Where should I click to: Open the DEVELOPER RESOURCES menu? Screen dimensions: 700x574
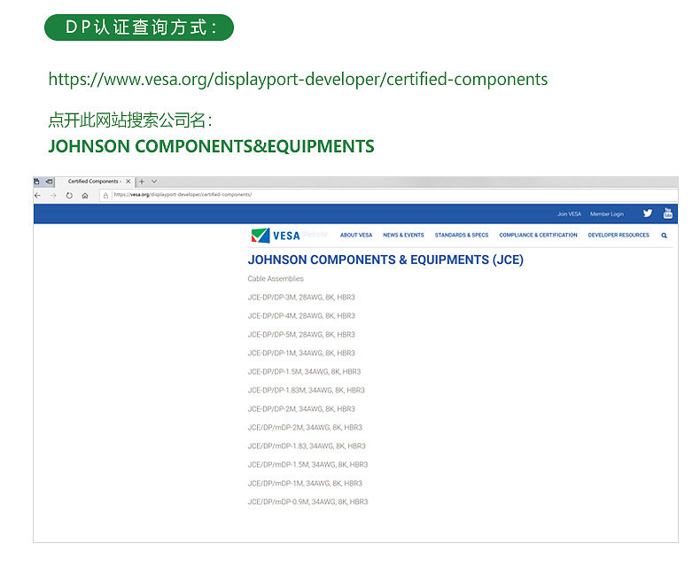pyautogui.click(x=618, y=236)
